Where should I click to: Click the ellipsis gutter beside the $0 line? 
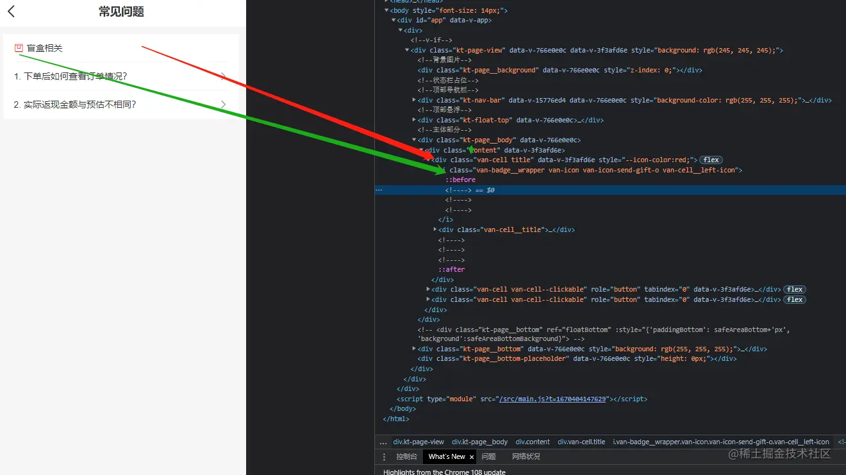379,190
